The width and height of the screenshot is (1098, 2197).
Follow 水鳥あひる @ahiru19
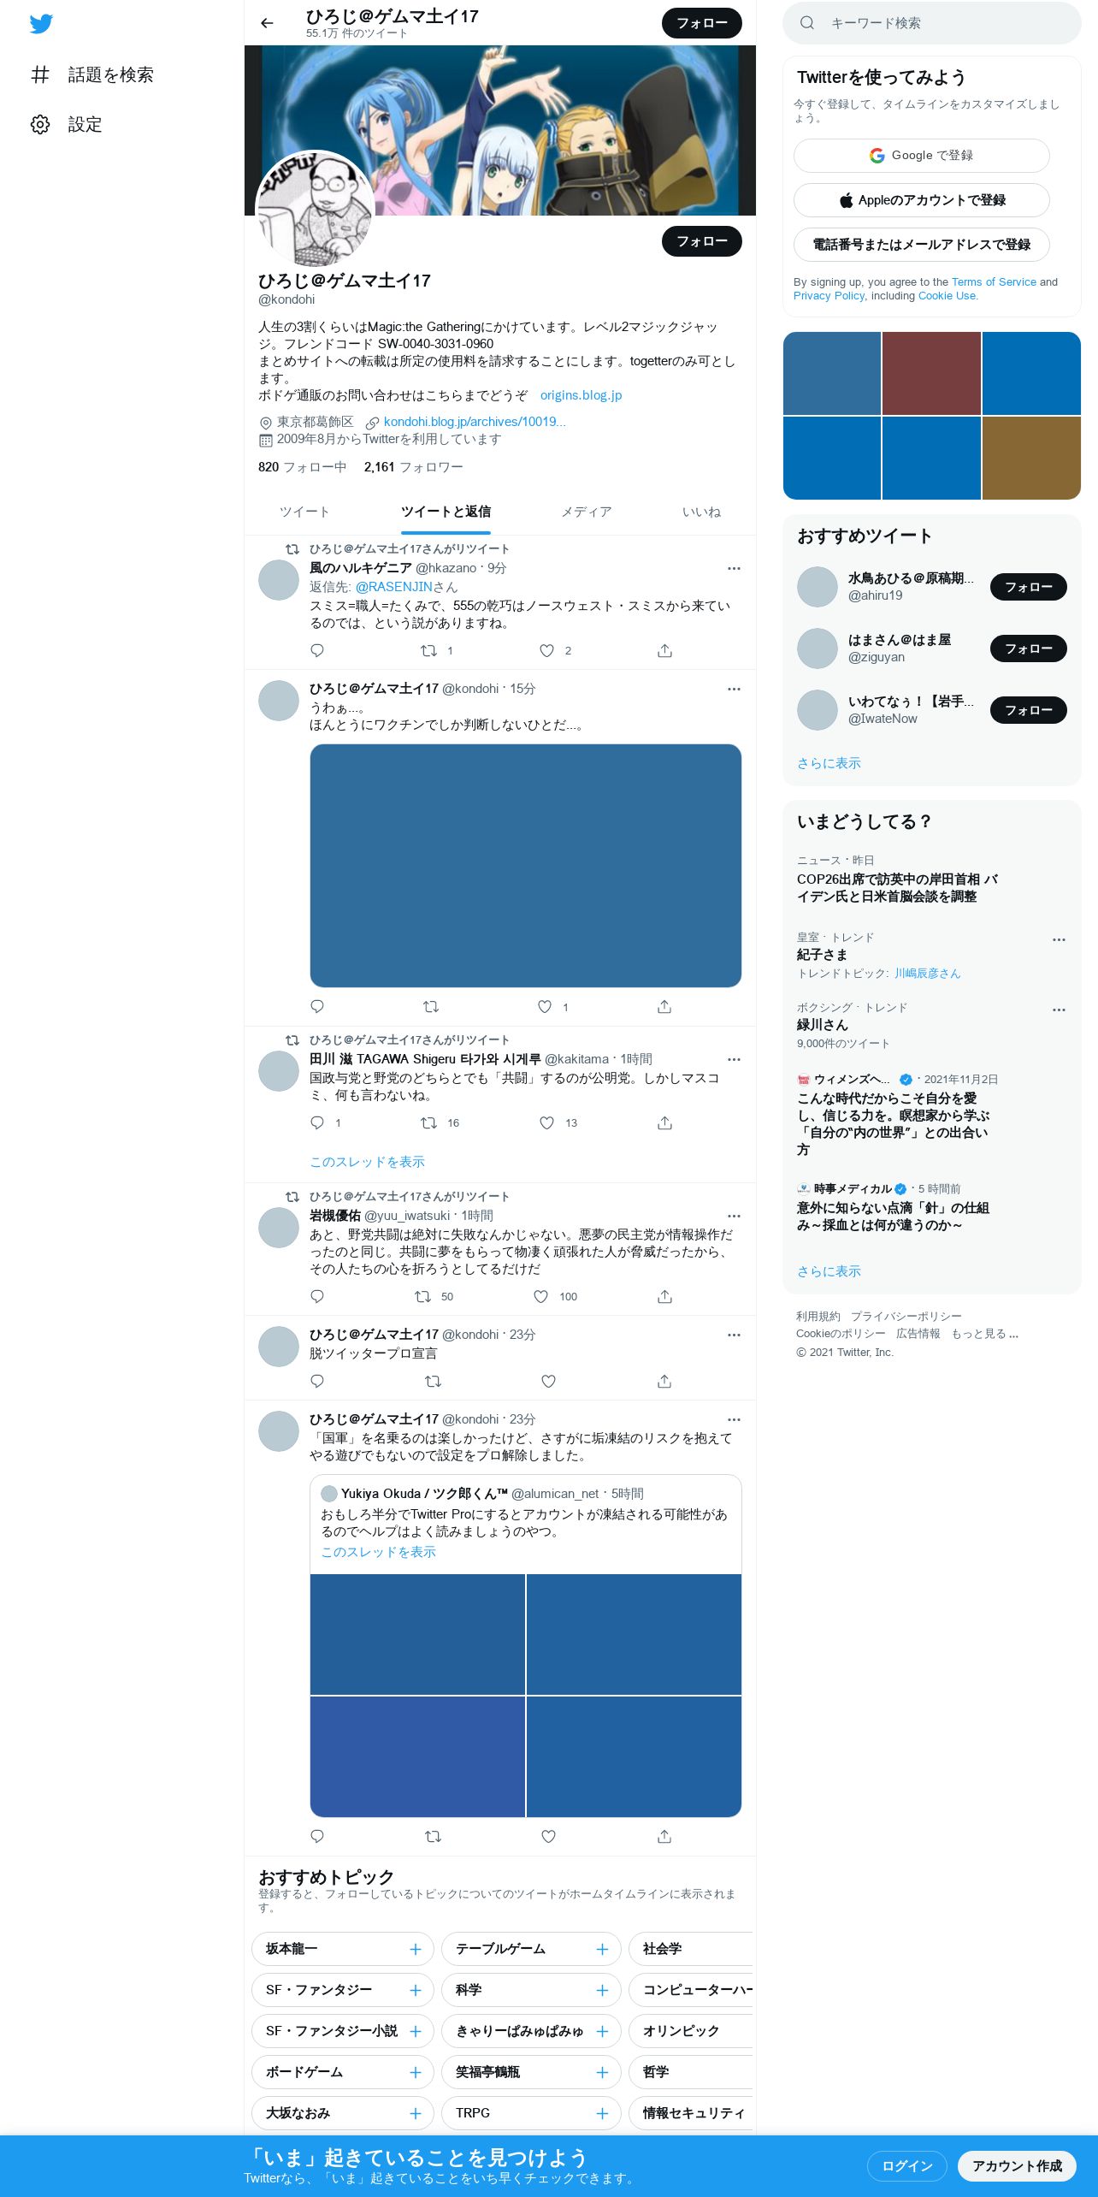point(1028,587)
